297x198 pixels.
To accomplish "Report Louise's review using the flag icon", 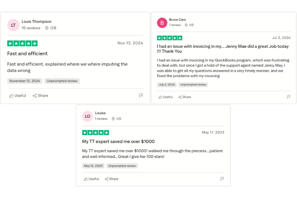I will click(x=222, y=179).
